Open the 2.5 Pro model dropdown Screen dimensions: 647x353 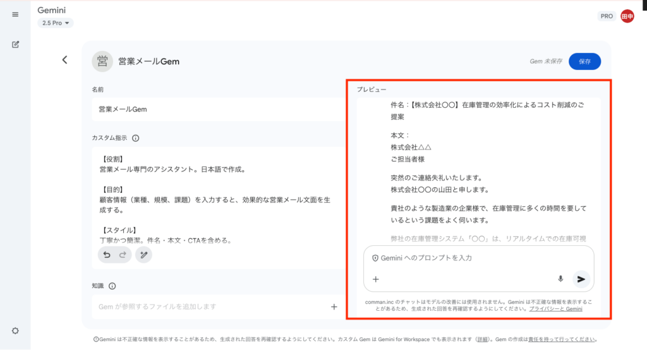(x=56, y=23)
